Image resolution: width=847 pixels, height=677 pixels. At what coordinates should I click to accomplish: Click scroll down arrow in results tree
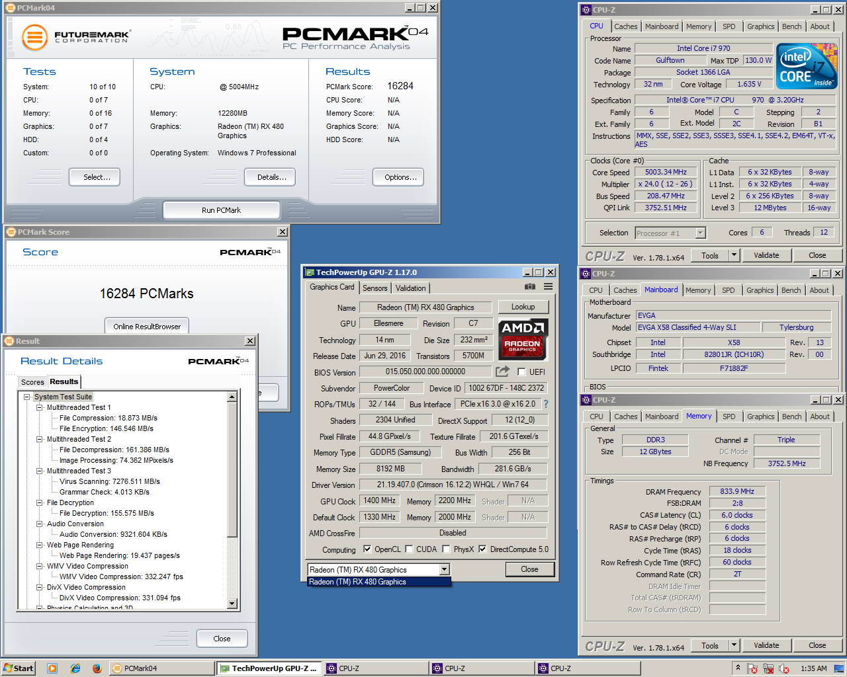pos(232,603)
